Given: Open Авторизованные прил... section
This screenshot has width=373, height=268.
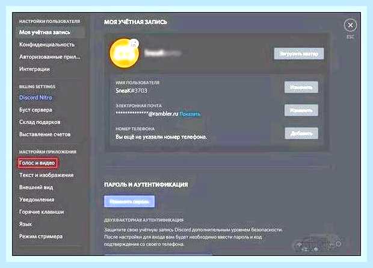Looking at the screenshot, I should 50,57.
